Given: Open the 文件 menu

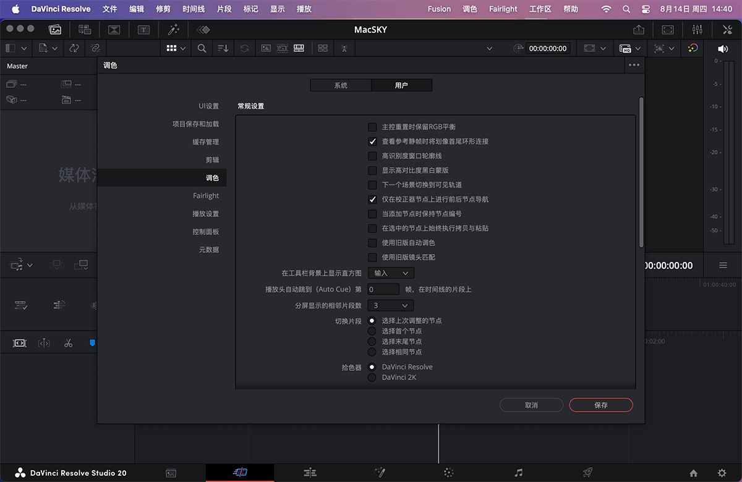Looking at the screenshot, I should [109, 9].
